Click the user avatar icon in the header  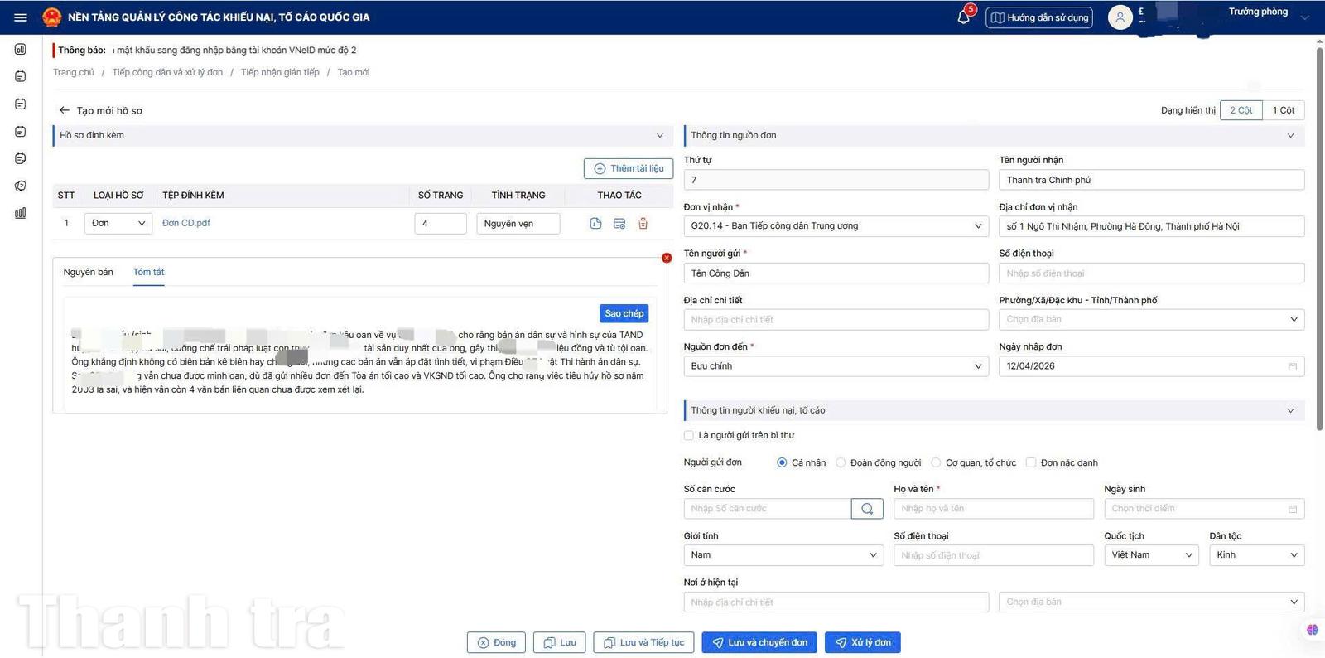coord(1120,17)
